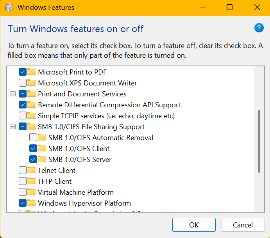Select SMB 1.0/CIFS Server label

[80, 160]
